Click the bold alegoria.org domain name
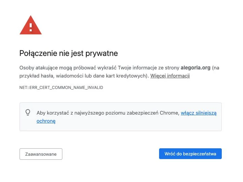This screenshot has height=182, width=243. 195,68
